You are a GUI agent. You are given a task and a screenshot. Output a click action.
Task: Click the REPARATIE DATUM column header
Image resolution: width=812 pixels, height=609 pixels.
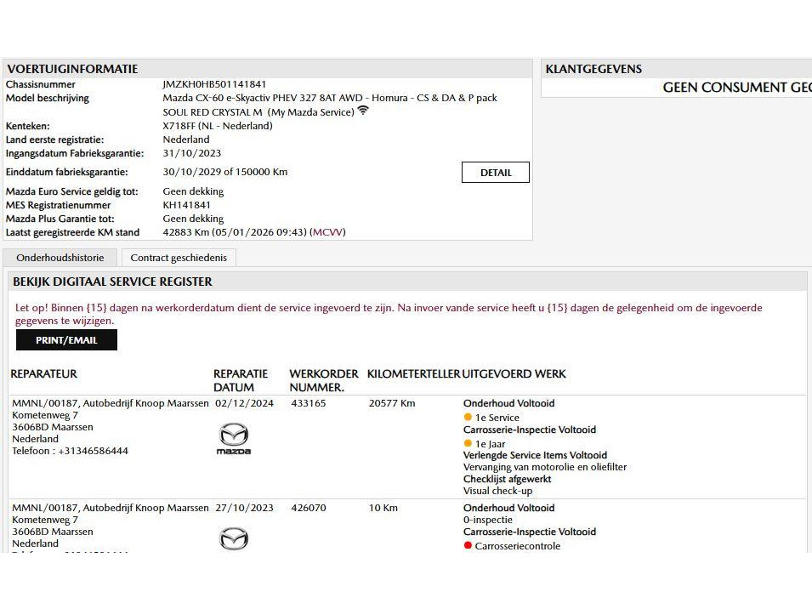click(x=241, y=380)
